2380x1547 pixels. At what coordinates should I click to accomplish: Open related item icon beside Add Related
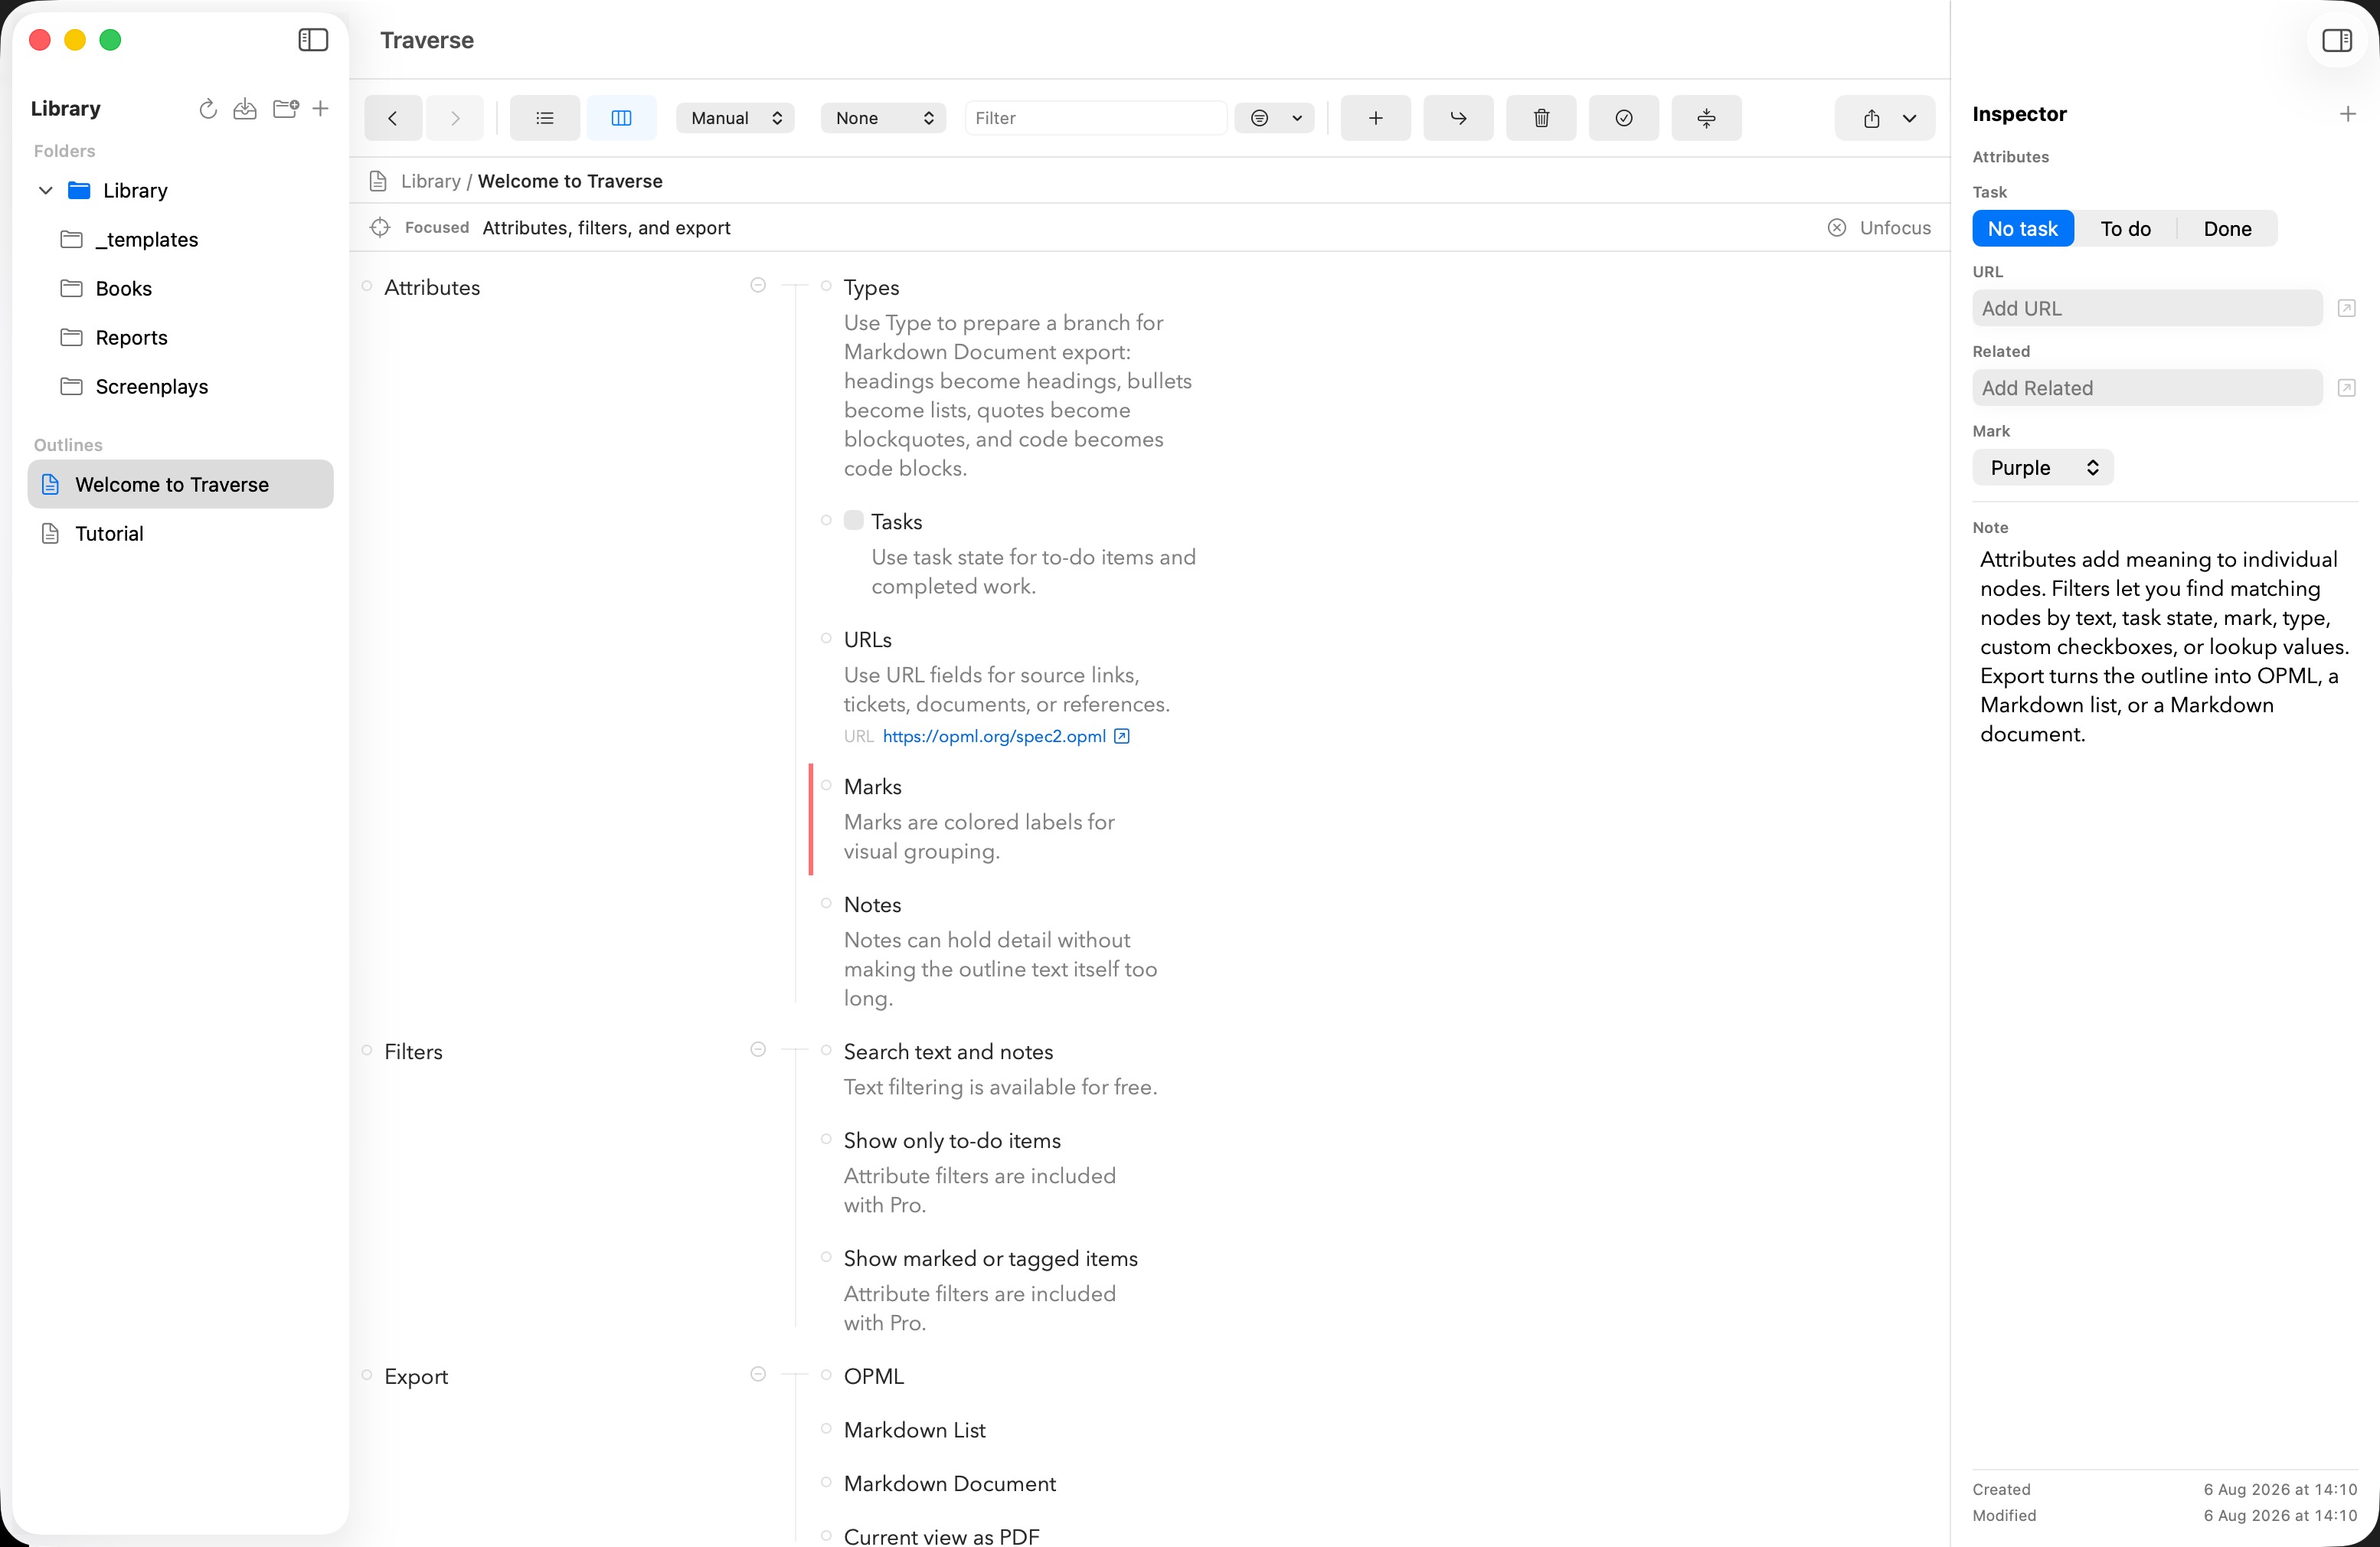pos(2346,388)
